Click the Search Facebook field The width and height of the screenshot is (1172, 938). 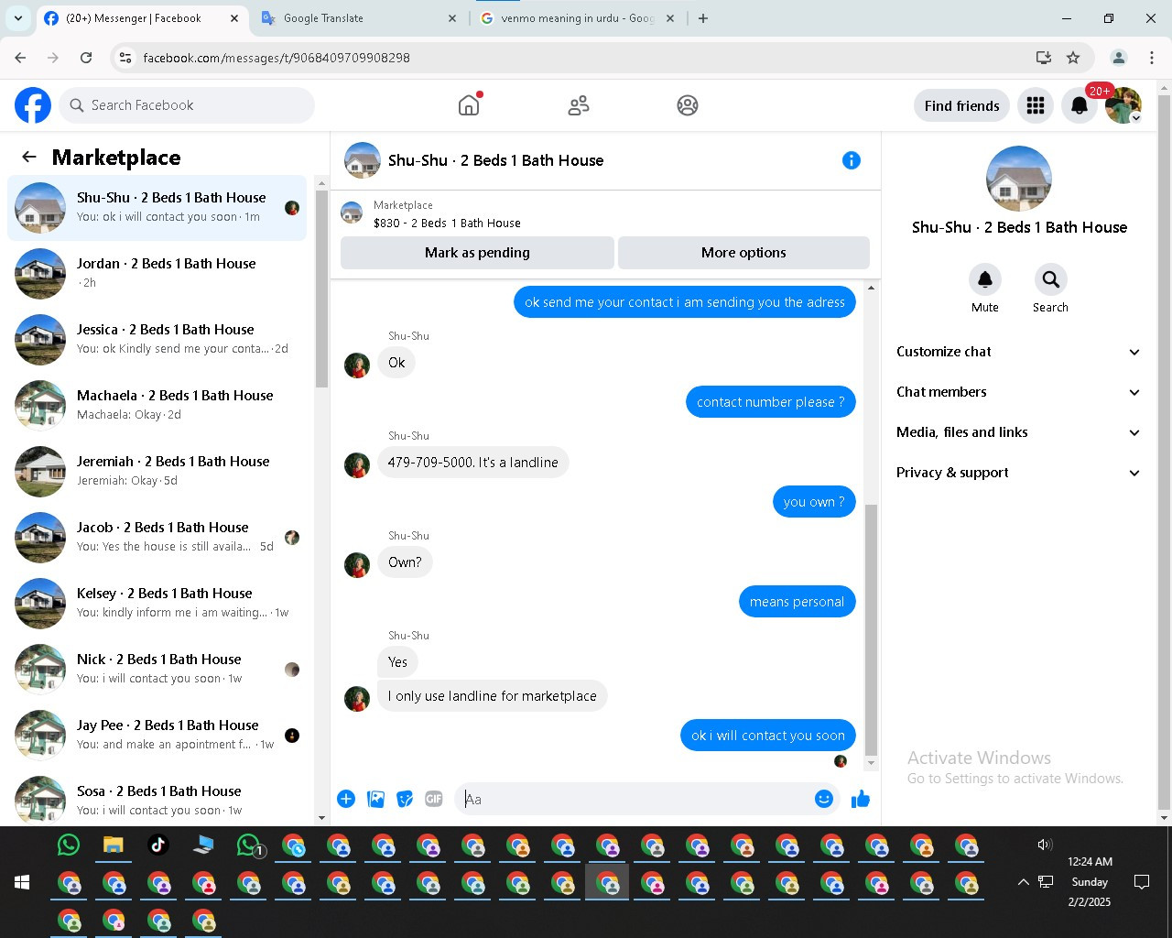click(188, 105)
